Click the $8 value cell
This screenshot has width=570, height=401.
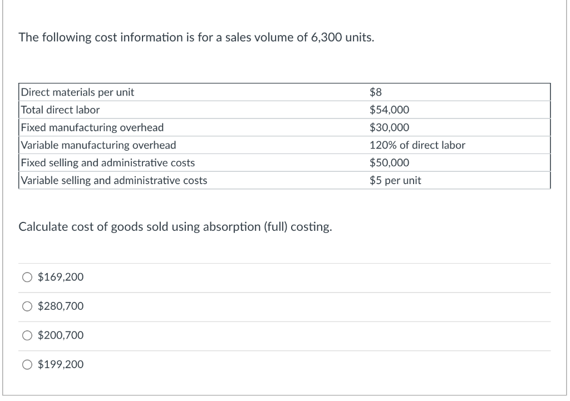point(375,92)
